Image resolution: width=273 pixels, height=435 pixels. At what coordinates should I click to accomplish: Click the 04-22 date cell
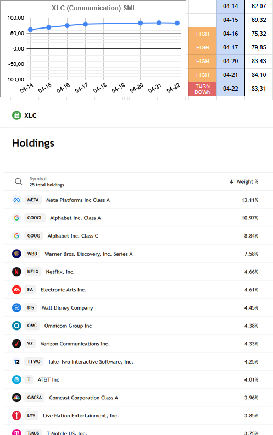click(x=231, y=89)
